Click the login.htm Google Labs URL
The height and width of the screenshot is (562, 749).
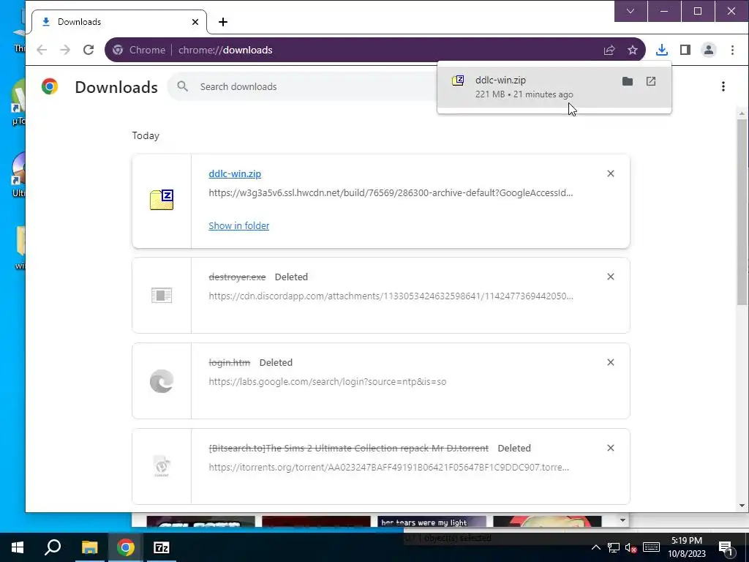tap(328, 381)
